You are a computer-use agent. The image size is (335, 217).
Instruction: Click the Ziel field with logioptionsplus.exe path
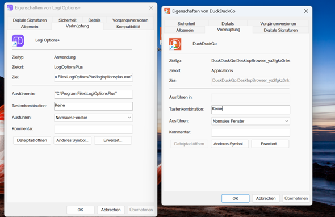(93, 77)
